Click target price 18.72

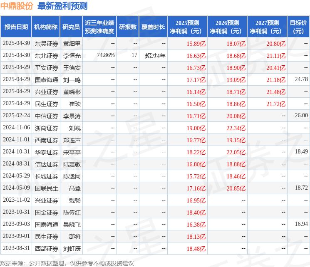[x=301, y=188]
